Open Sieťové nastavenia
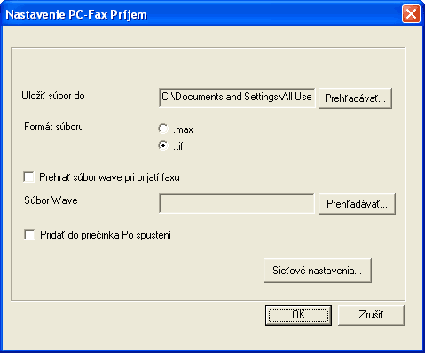 (318, 271)
